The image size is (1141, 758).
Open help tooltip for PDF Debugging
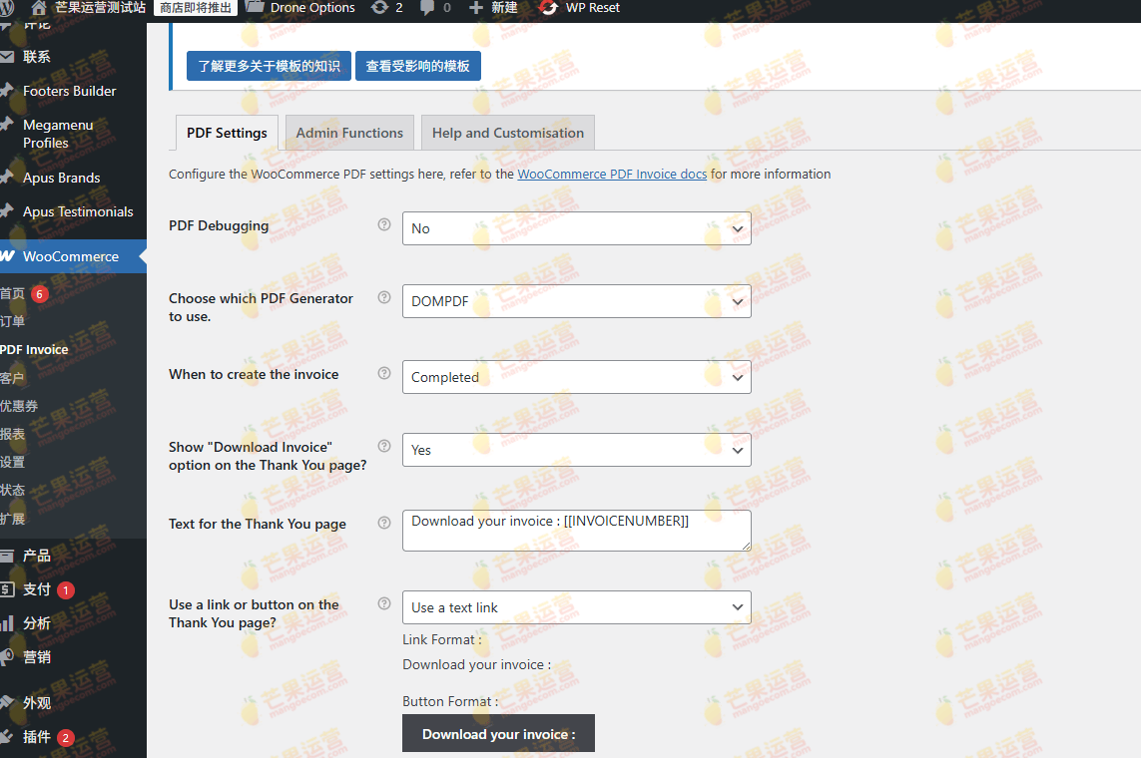click(x=384, y=224)
